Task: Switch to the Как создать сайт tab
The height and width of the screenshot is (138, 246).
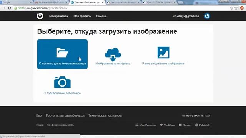Action: [x=123, y=3]
